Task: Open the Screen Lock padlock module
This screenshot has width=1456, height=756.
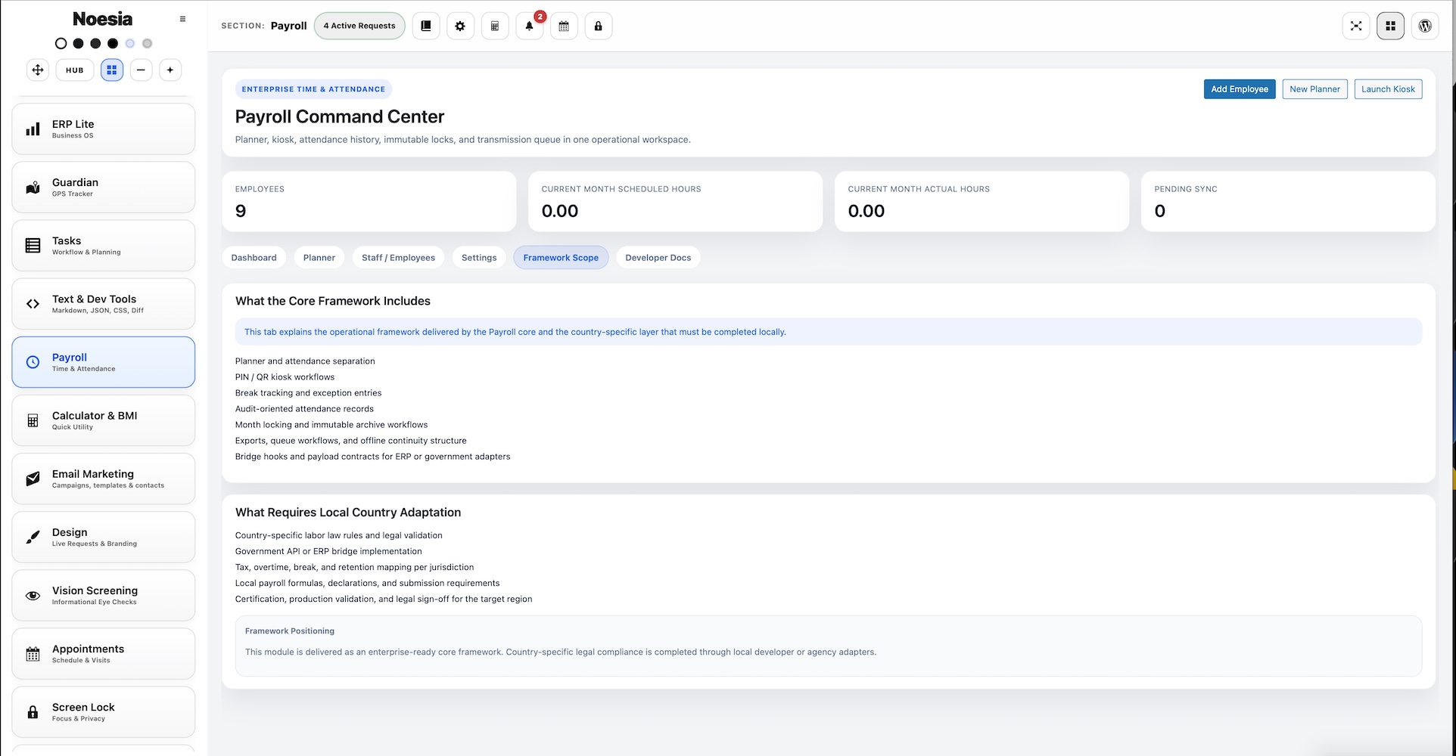Action: point(104,711)
